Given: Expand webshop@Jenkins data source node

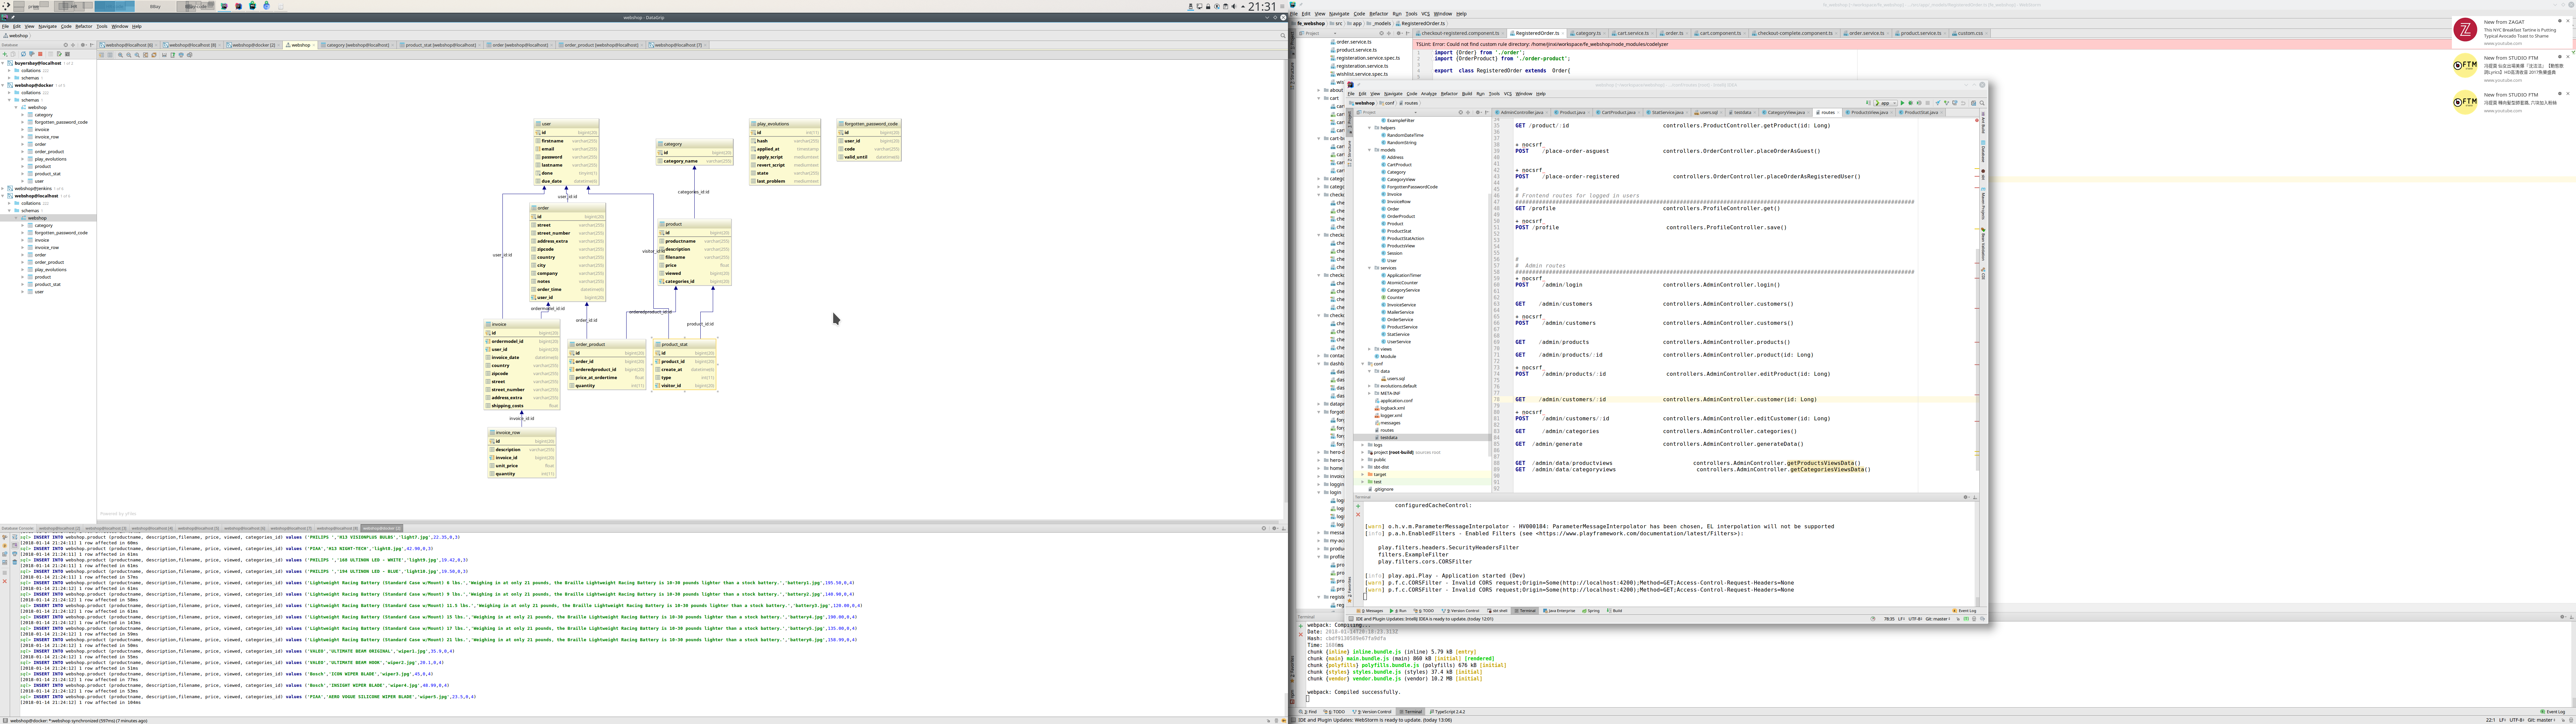Looking at the screenshot, I should 3,189.
